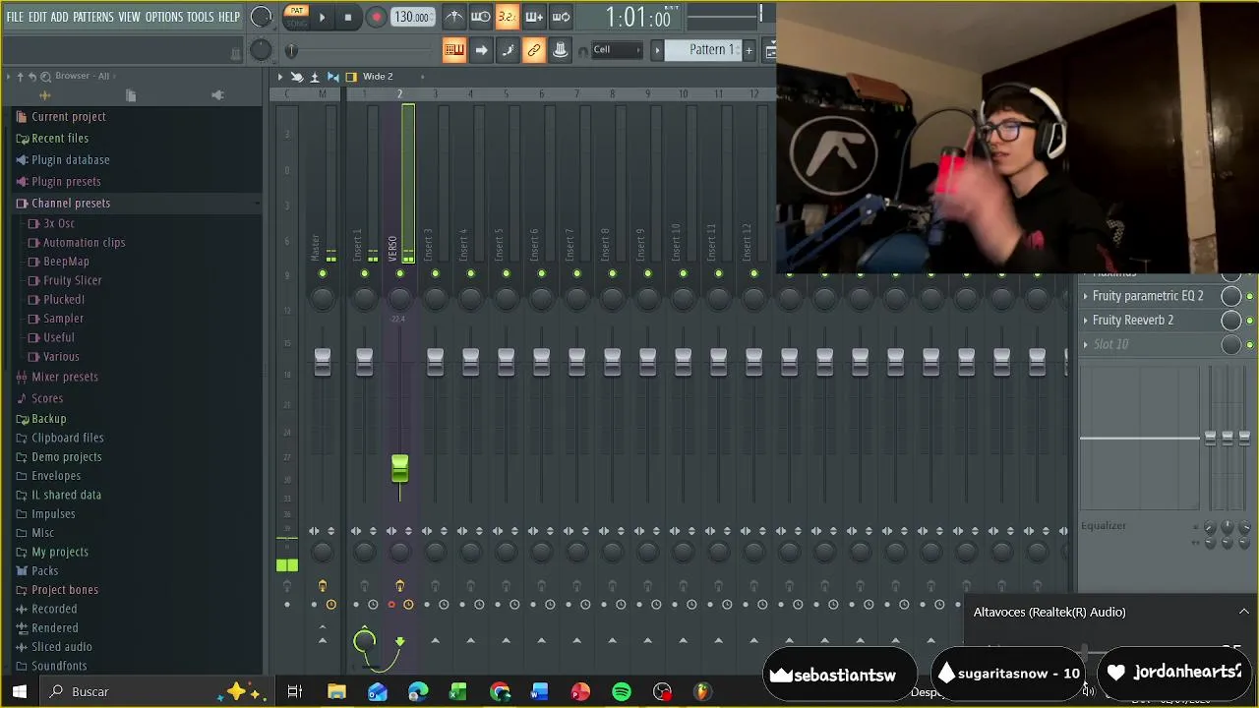This screenshot has height=708, width=1259.
Task: Click the mixer yellow square icon
Action: (x=351, y=77)
